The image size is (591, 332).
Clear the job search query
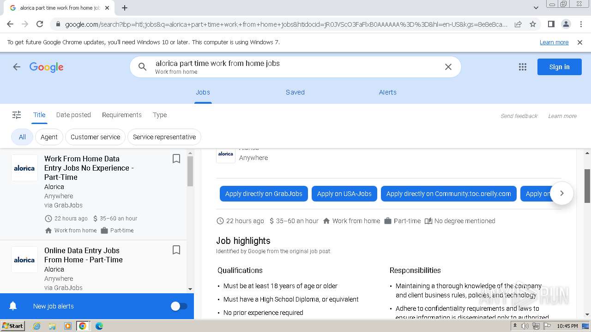[448, 67]
